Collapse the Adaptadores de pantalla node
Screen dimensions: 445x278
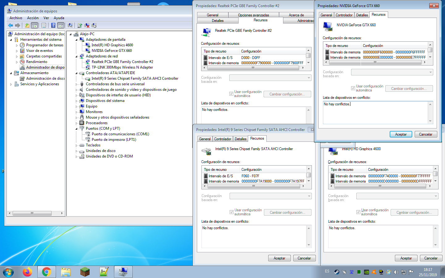click(76, 40)
